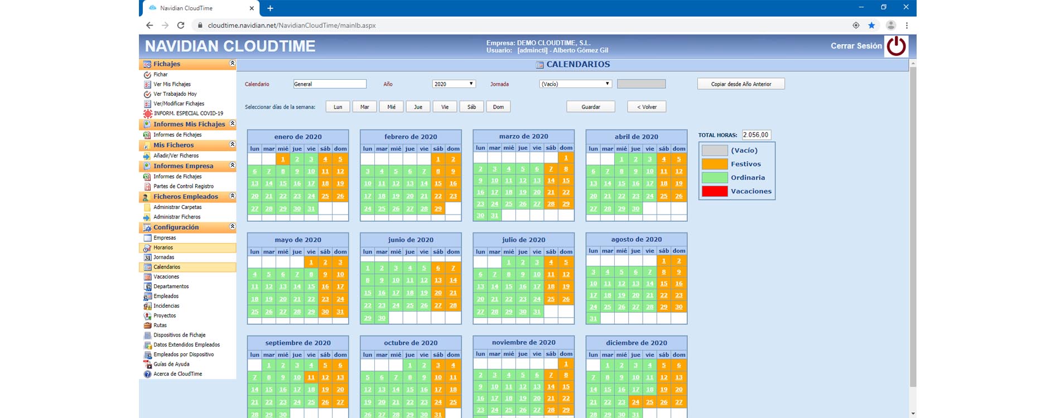Open the Año 2020 dropdown
Screen dimensions: 1060x418
(453, 84)
